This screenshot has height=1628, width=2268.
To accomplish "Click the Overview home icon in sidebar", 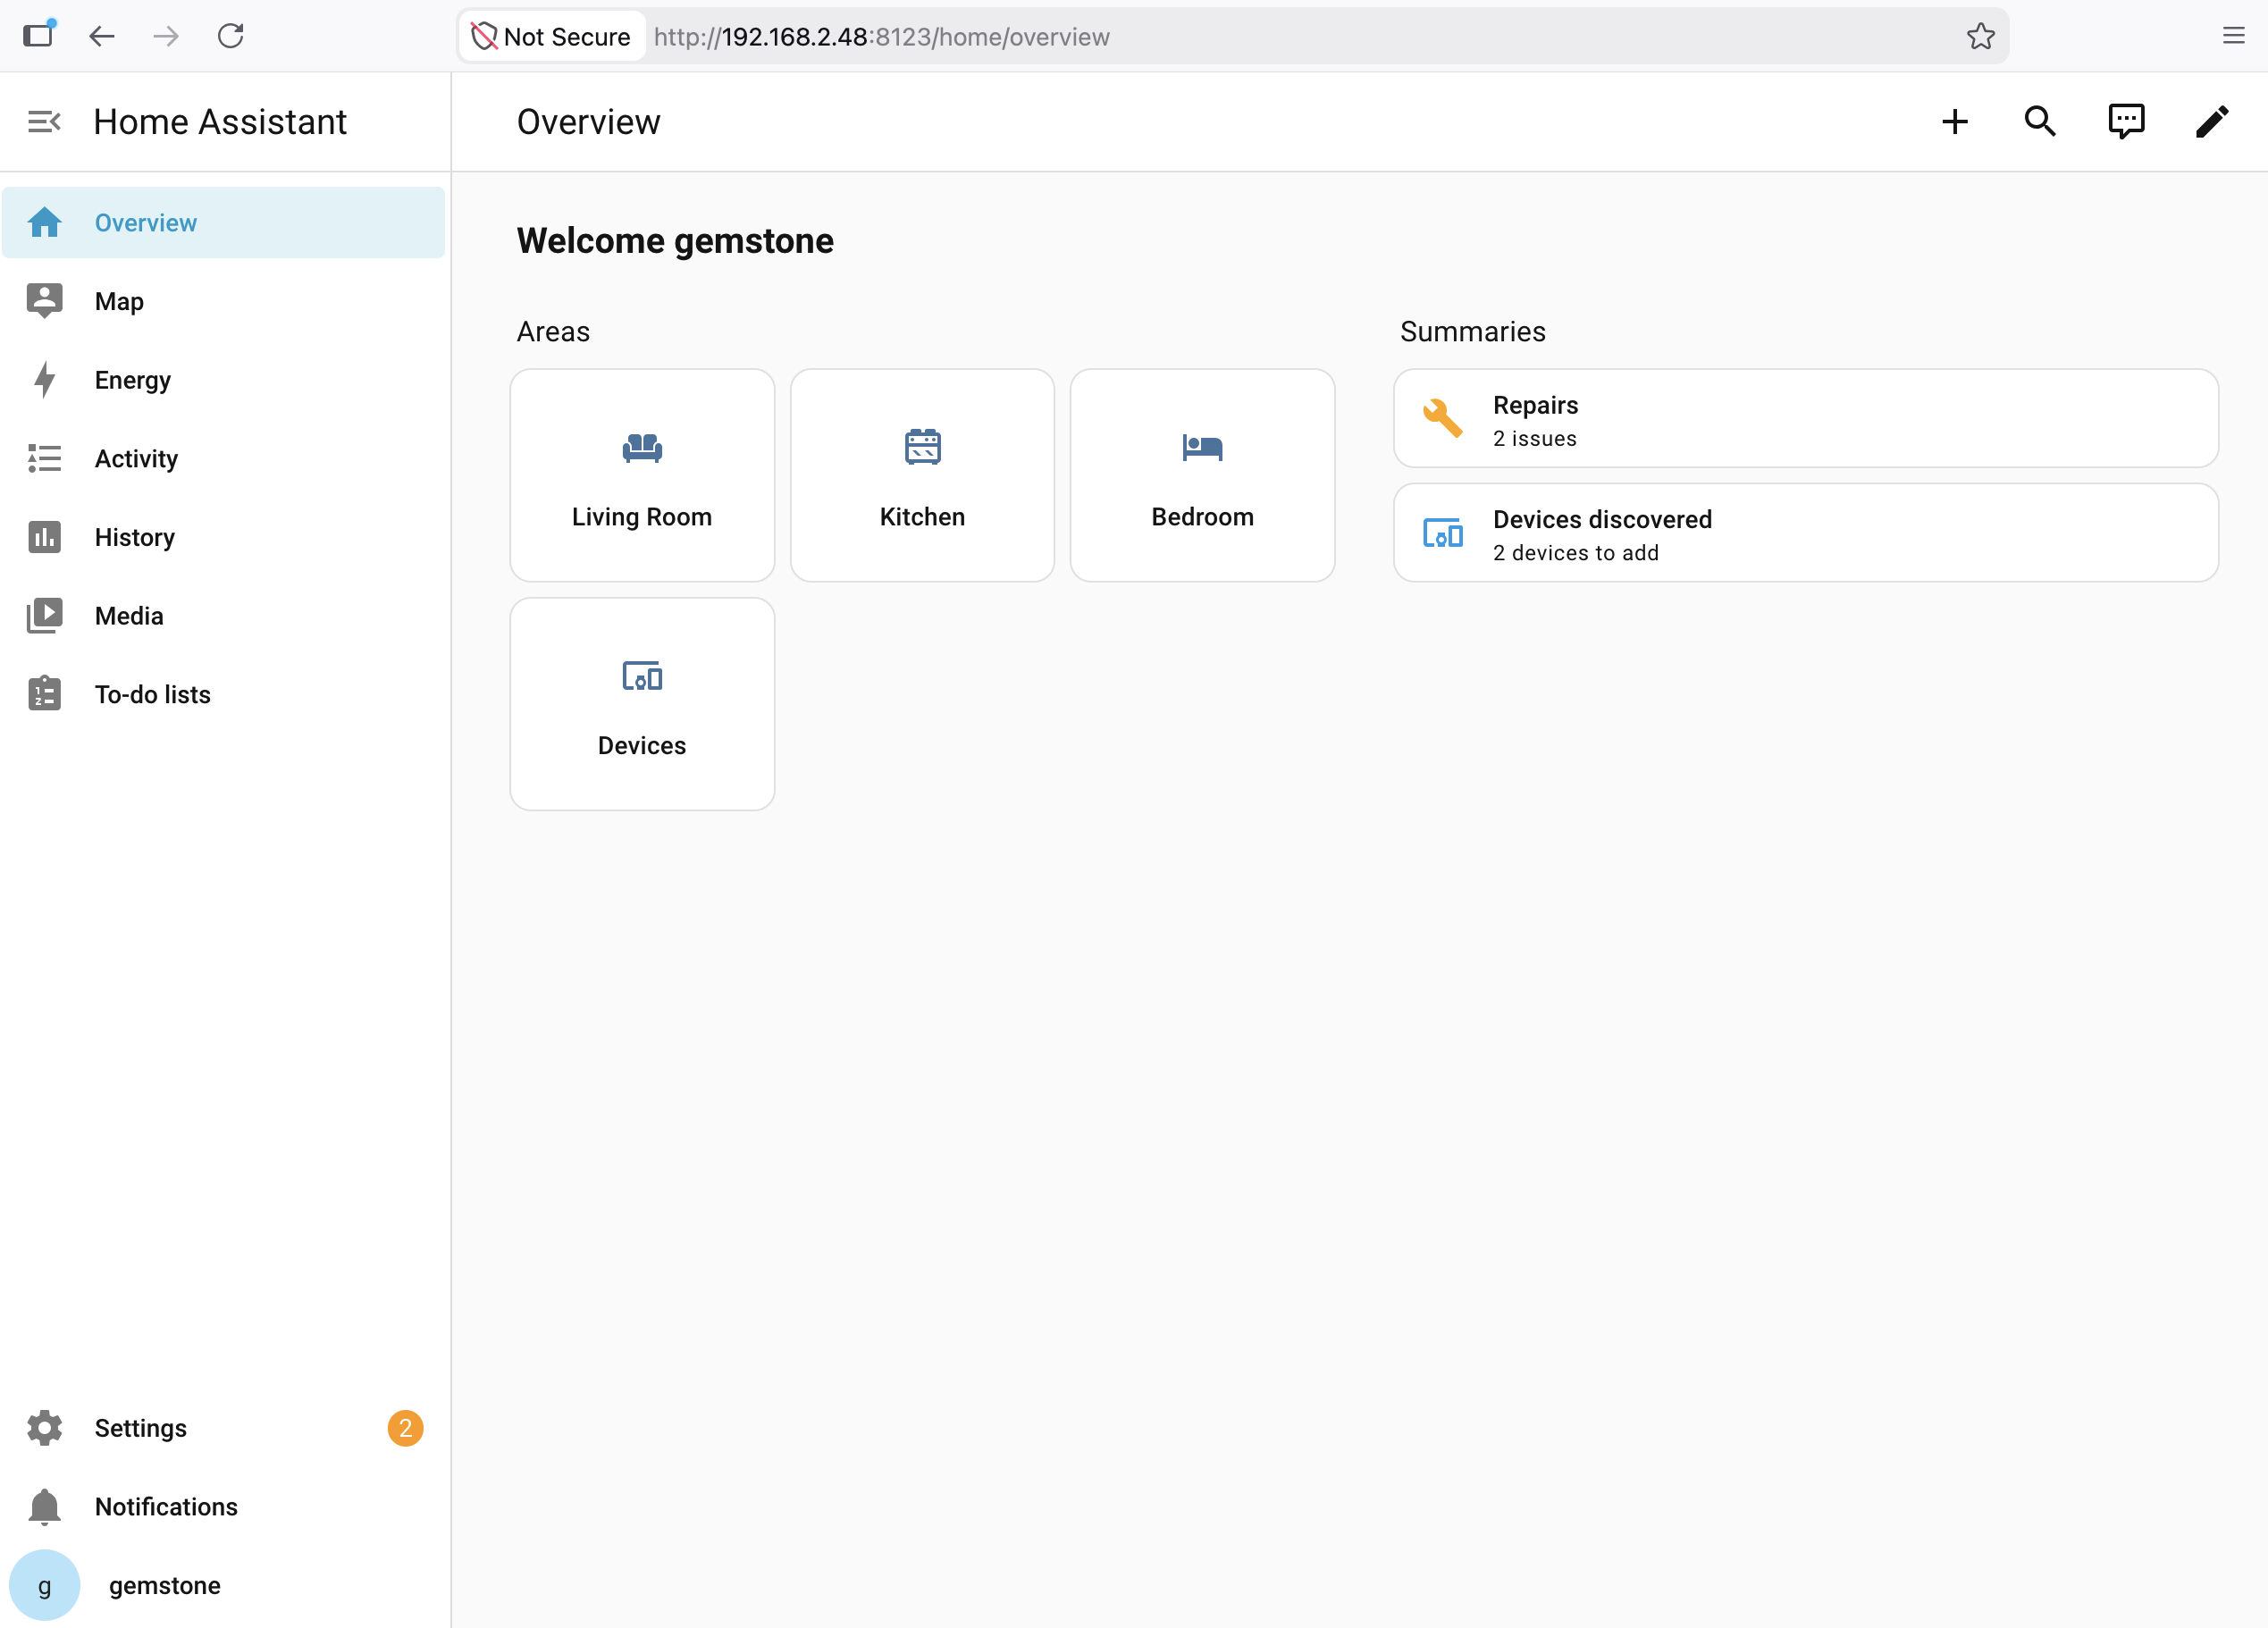I will click(44, 222).
